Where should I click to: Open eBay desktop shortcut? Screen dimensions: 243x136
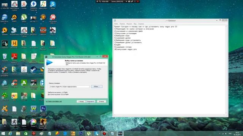14,97
